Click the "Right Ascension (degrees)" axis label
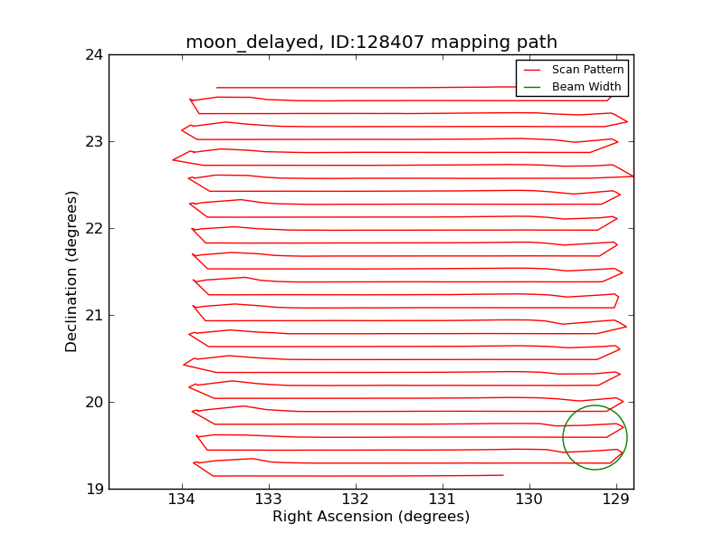This screenshot has height=543, width=724. pos(371,516)
